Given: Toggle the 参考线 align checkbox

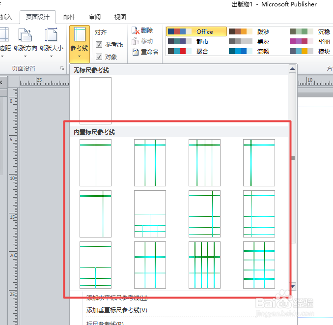Looking at the screenshot, I should coord(99,44).
